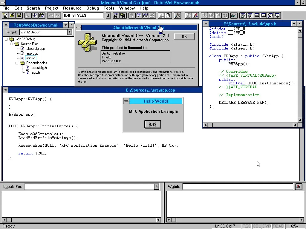Screen dimensions: 306x229
Task: Open the Window menu
Action: pos(127,8)
